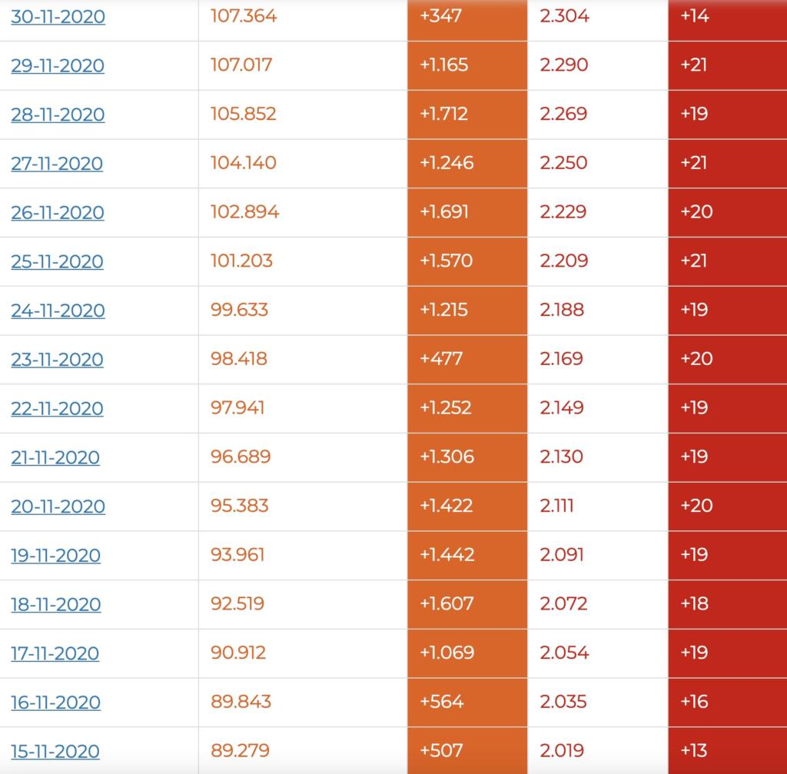Click the 23-11-2020 date link
This screenshot has height=774, width=787.
coord(58,360)
